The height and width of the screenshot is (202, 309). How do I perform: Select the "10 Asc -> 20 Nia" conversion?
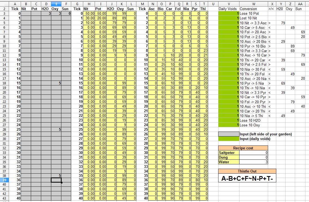[x=254, y=79]
